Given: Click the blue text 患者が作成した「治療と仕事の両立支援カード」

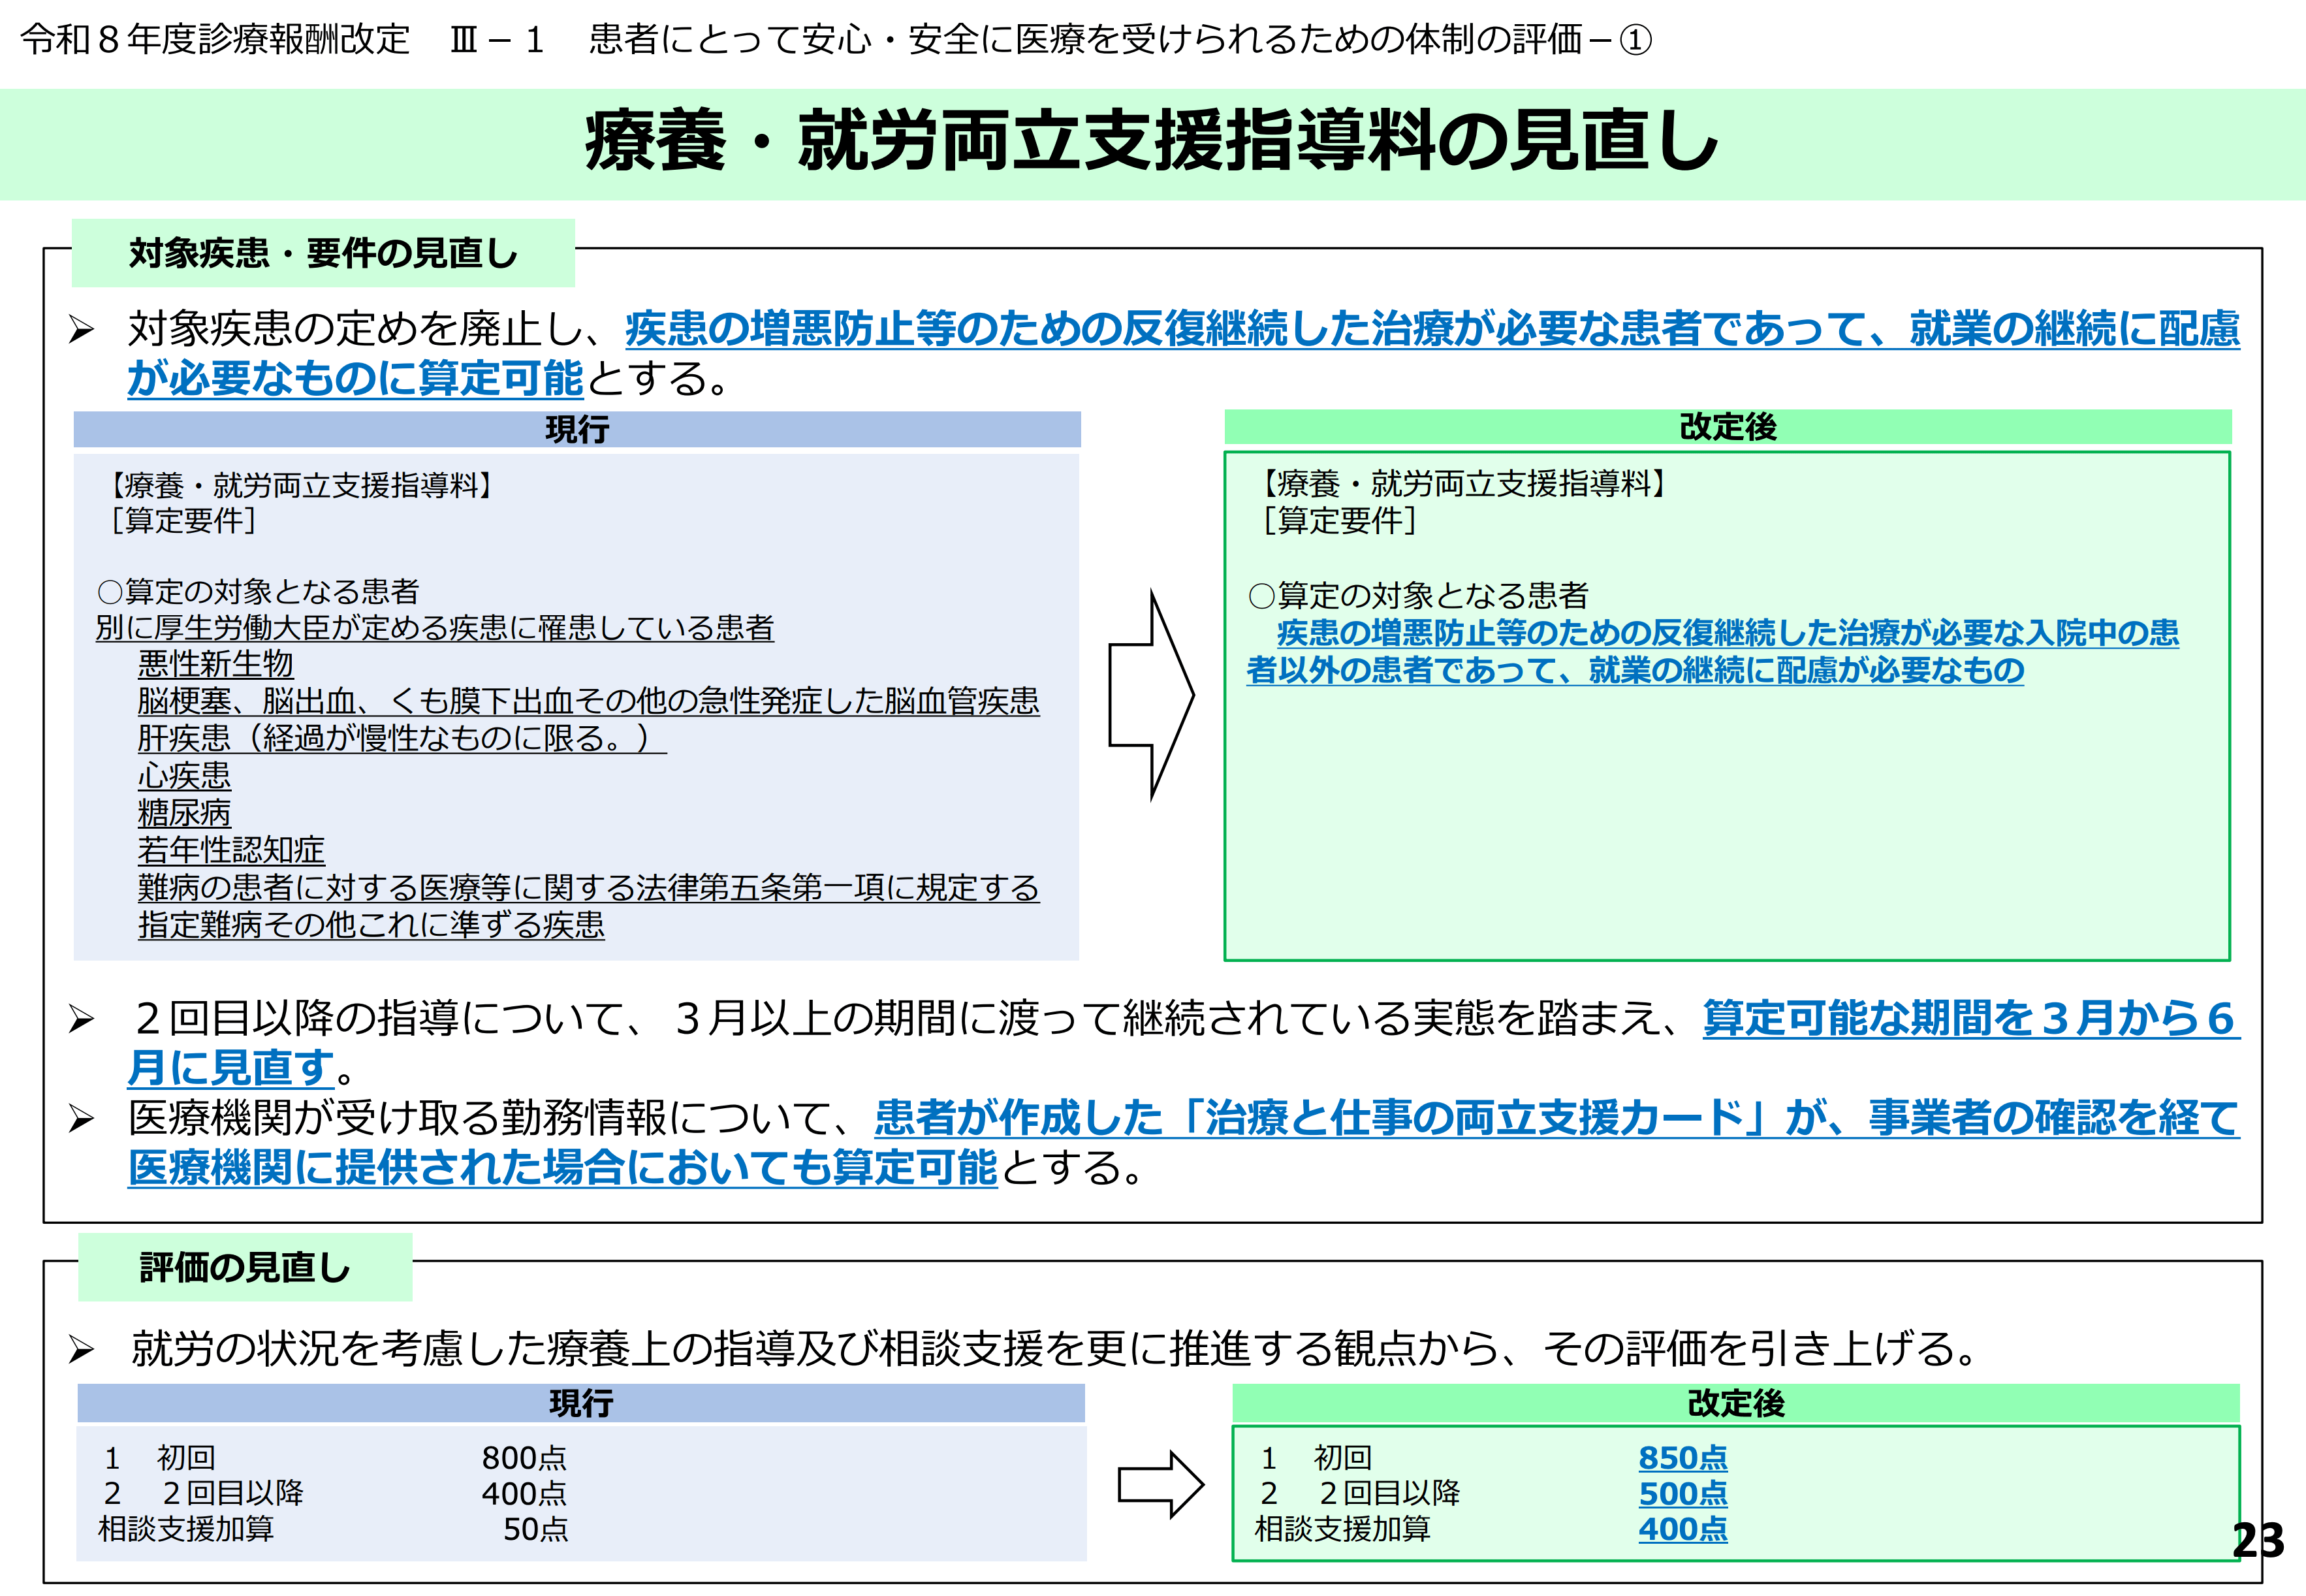Looking at the screenshot, I should pos(1319,1117).
